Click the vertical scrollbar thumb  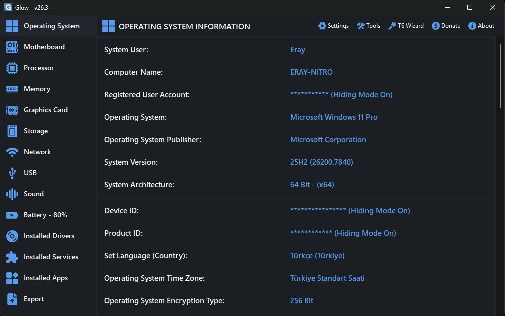tap(500, 76)
